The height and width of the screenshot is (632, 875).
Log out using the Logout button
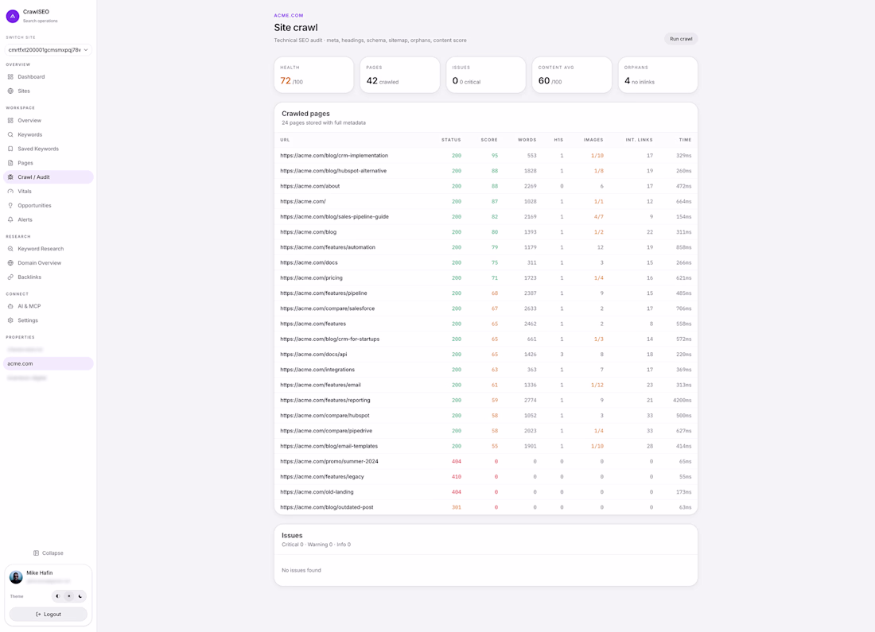click(x=48, y=615)
